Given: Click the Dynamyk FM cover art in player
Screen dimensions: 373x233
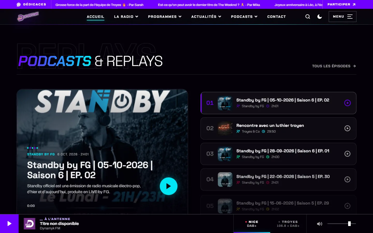Looking at the screenshot, I should (30, 224).
